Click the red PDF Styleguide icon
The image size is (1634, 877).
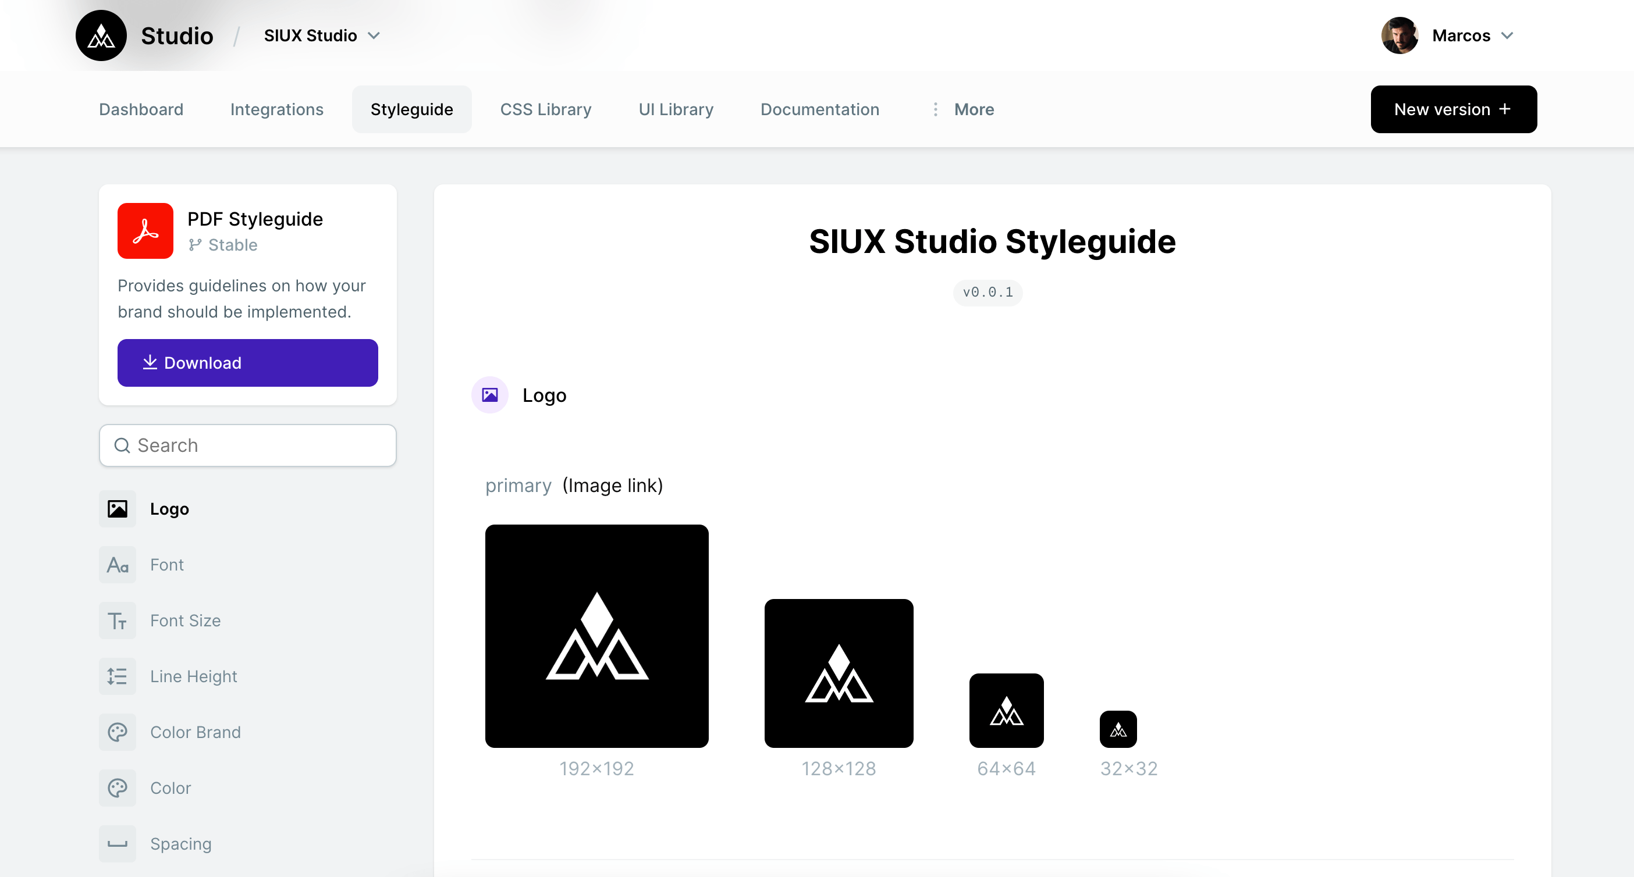pos(145,231)
